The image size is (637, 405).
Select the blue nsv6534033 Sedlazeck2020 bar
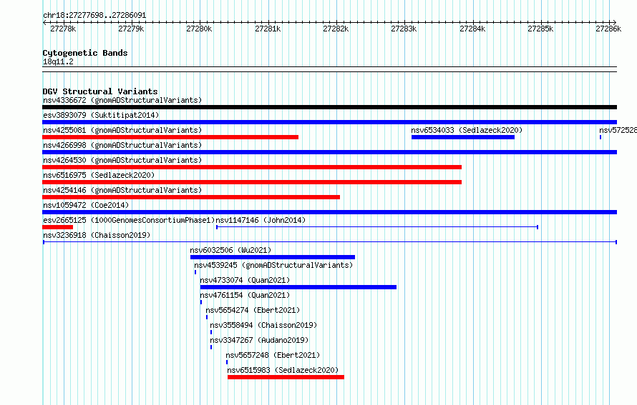(x=463, y=137)
